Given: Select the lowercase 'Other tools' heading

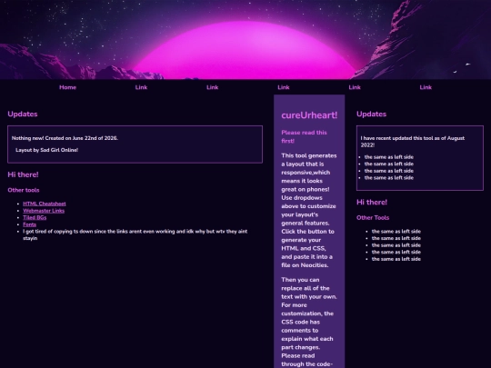Looking at the screenshot, I should point(24,190).
